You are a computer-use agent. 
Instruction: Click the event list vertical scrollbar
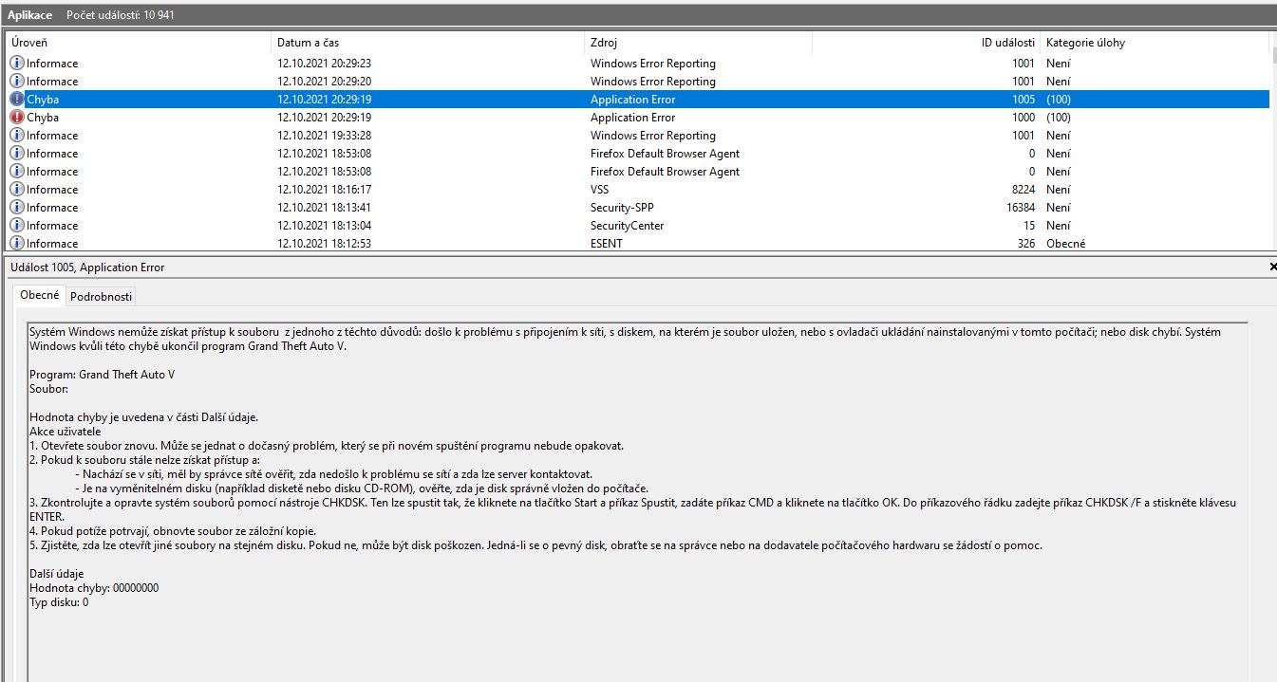[1273, 142]
